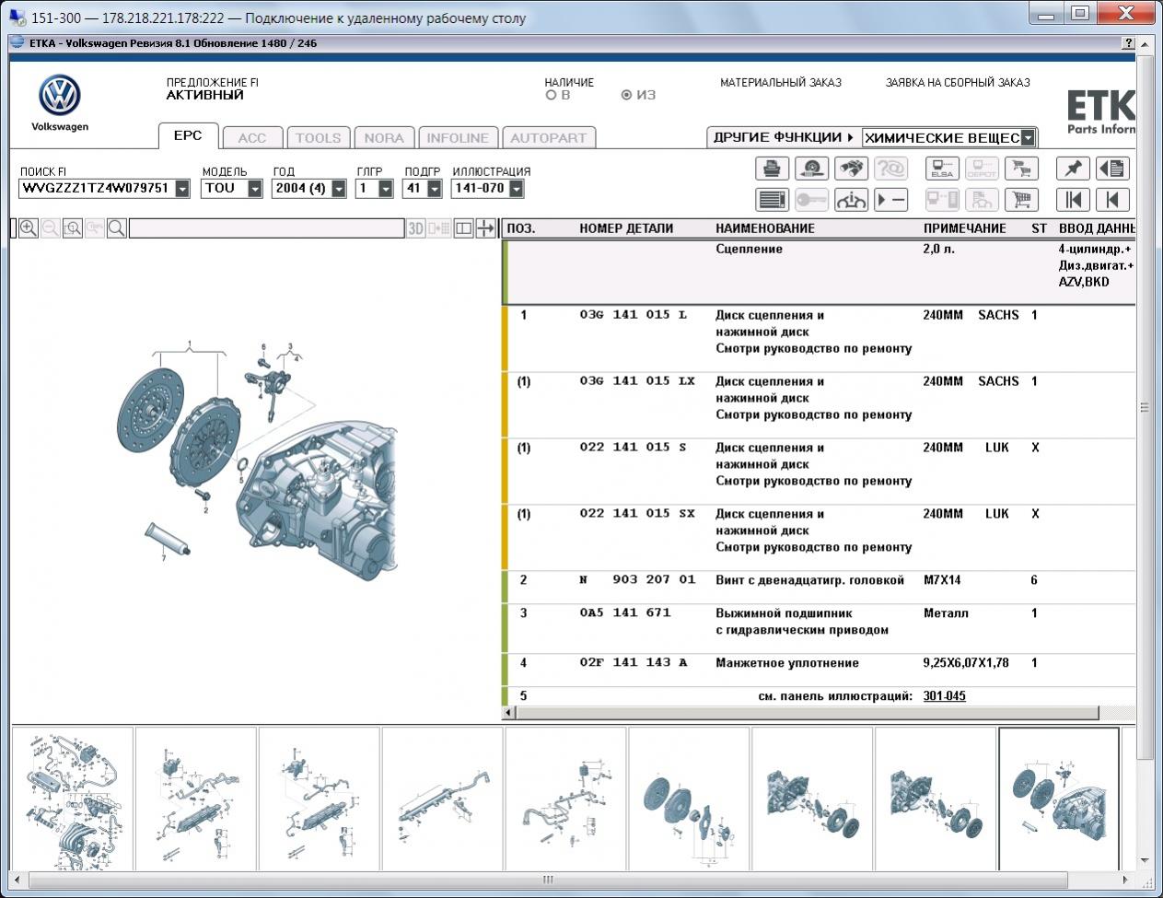
Task: Click the document with left arrow icon
Action: 1112,169
